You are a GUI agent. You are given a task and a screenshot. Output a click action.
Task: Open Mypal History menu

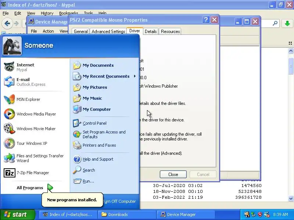point(47,13)
